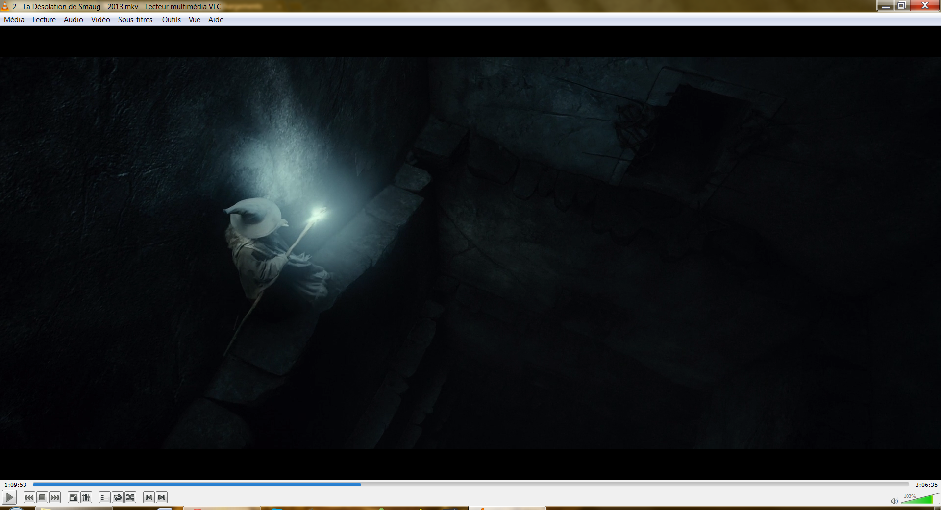The height and width of the screenshot is (510, 941).
Task: Click elapsed time 1:09:53 label
Action: pyautogui.click(x=16, y=485)
